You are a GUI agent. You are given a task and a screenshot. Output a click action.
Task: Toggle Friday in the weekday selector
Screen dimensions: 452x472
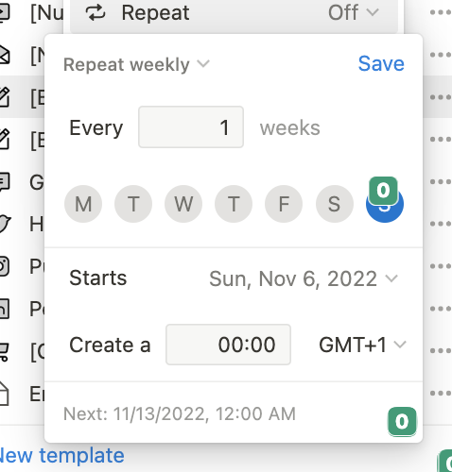click(x=284, y=204)
